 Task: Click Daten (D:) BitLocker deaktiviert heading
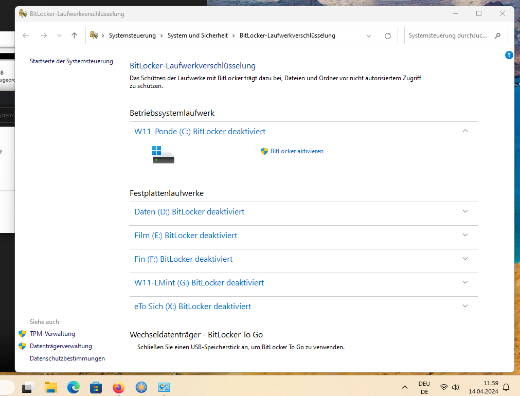[x=189, y=211]
